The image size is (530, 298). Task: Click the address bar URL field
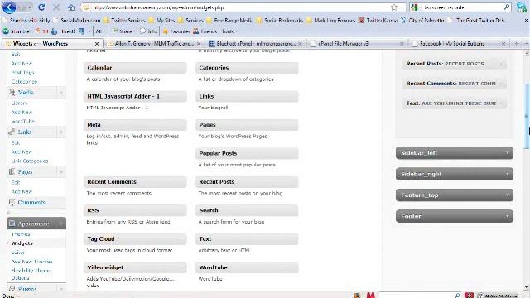[237, 7]
